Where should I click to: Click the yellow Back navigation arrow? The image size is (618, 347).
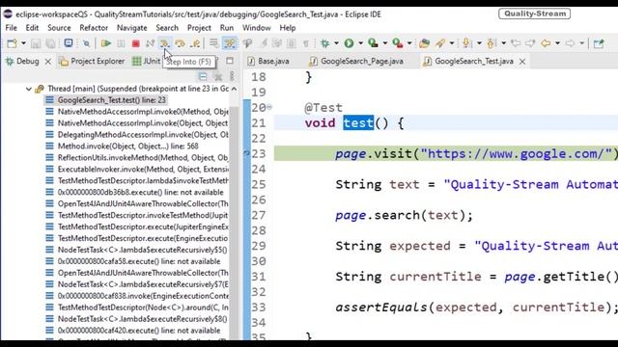coord(546,43)
